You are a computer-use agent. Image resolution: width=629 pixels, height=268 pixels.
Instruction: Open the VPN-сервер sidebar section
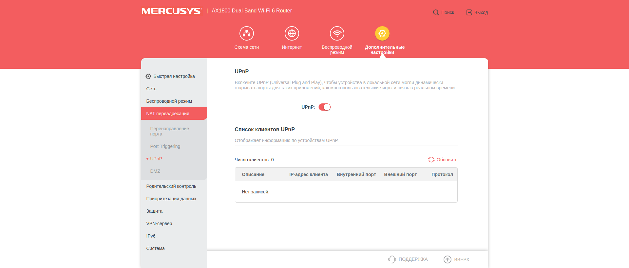tap(159, 223)
